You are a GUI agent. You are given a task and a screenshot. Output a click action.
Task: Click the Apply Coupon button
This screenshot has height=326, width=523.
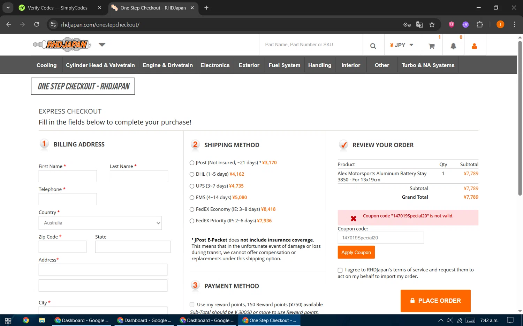coord(356,252)
